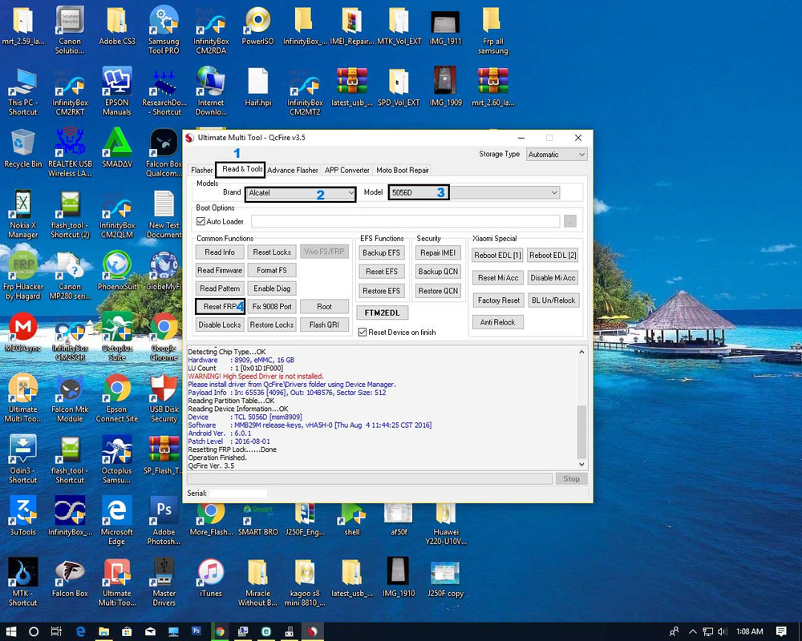Switch to the APP Converter tab
The image size is (802, 641).
click(346, 170)
